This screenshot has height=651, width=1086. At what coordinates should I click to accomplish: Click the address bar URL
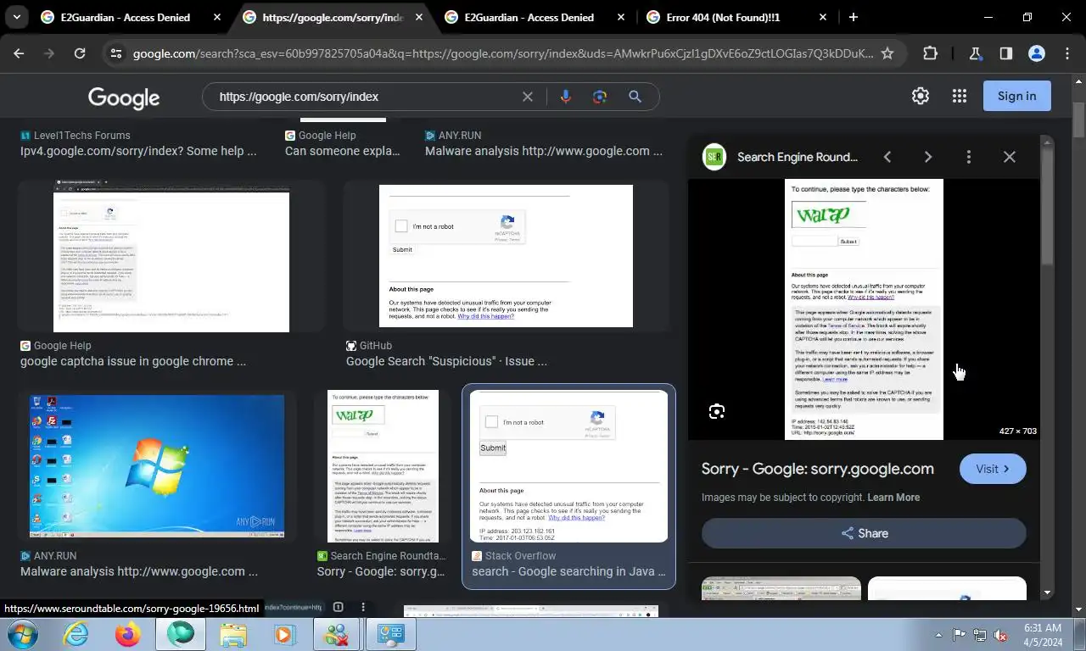coord(502,53)
